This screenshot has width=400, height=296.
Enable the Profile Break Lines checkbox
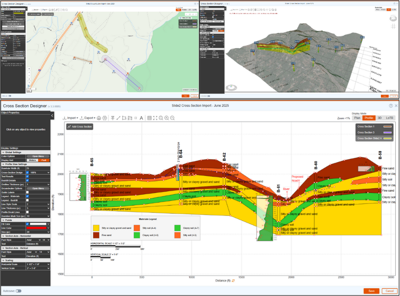click(28, 212)
